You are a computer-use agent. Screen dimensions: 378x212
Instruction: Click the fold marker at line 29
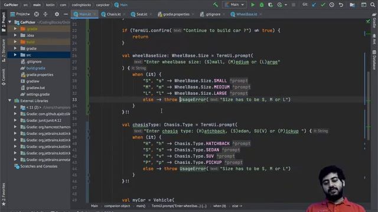[x=89, y=75]
